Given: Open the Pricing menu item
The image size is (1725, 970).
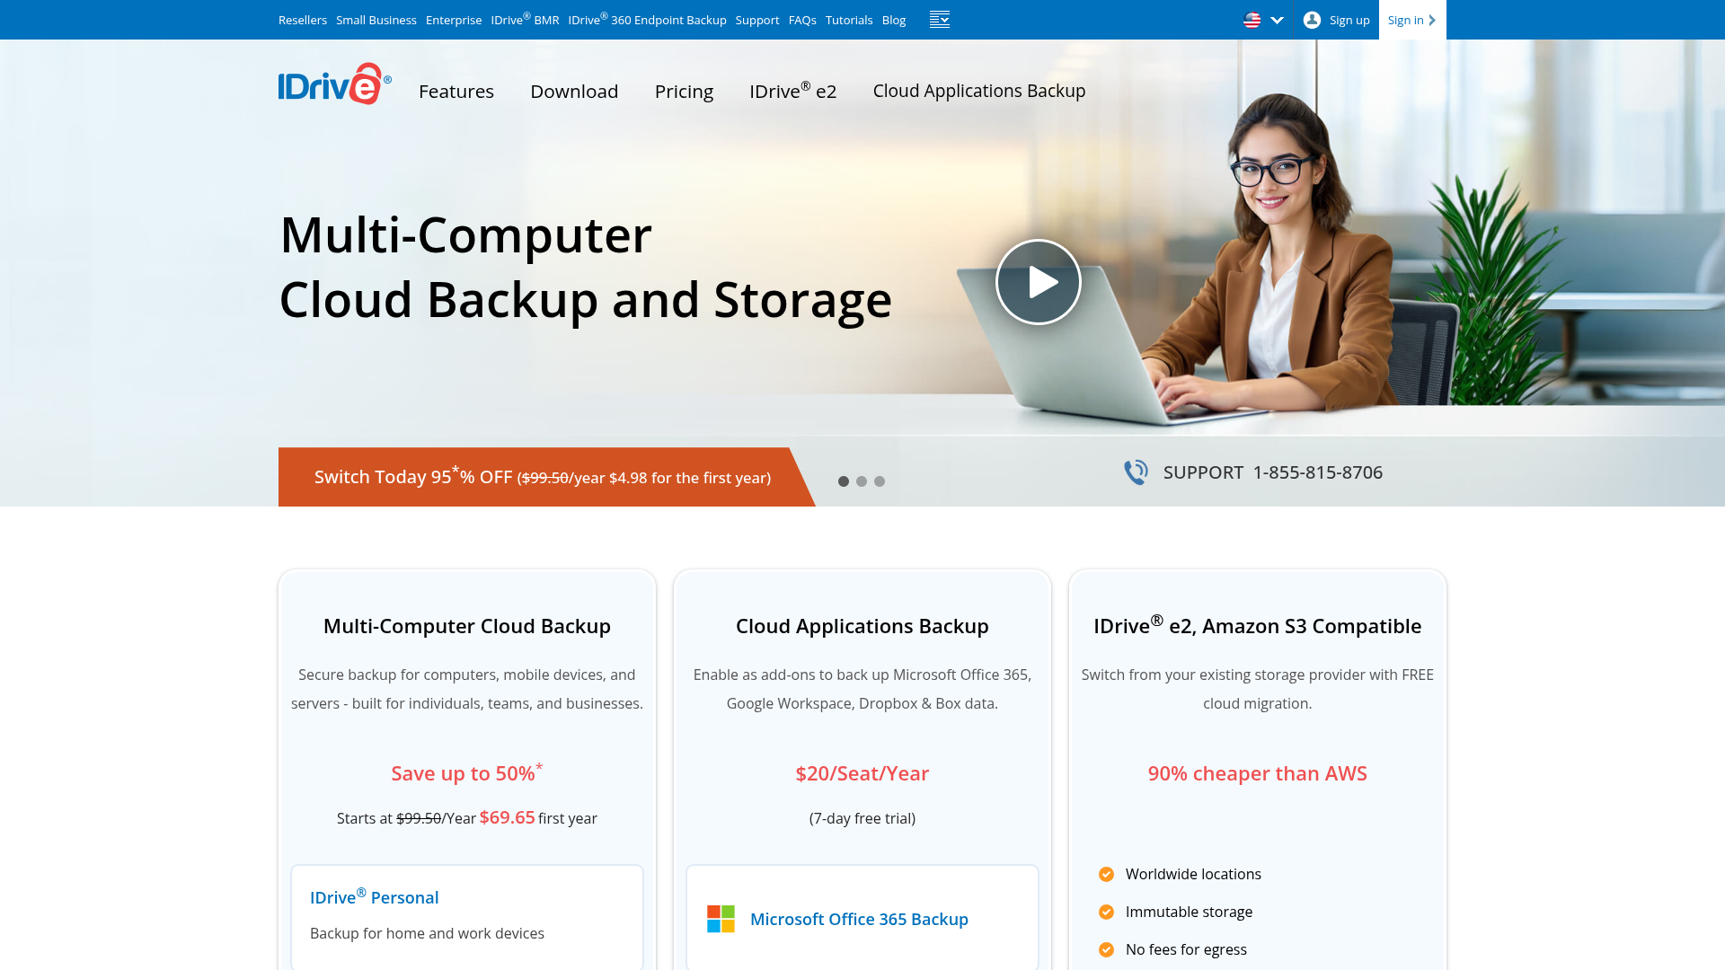Looking at the screenshot, I should click(684, 92).
